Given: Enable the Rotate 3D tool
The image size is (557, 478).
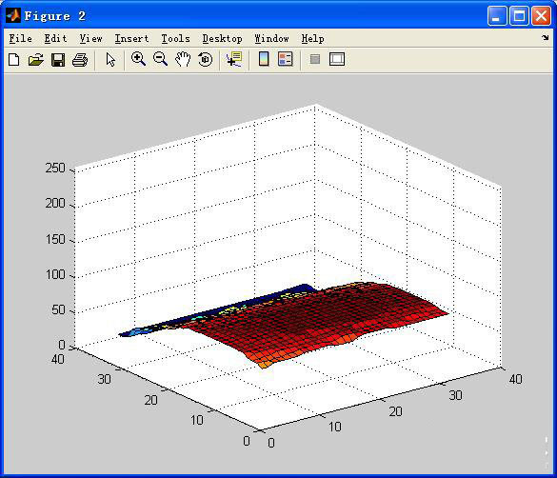Looking at the screenshot, I should [x=206, y=59].
